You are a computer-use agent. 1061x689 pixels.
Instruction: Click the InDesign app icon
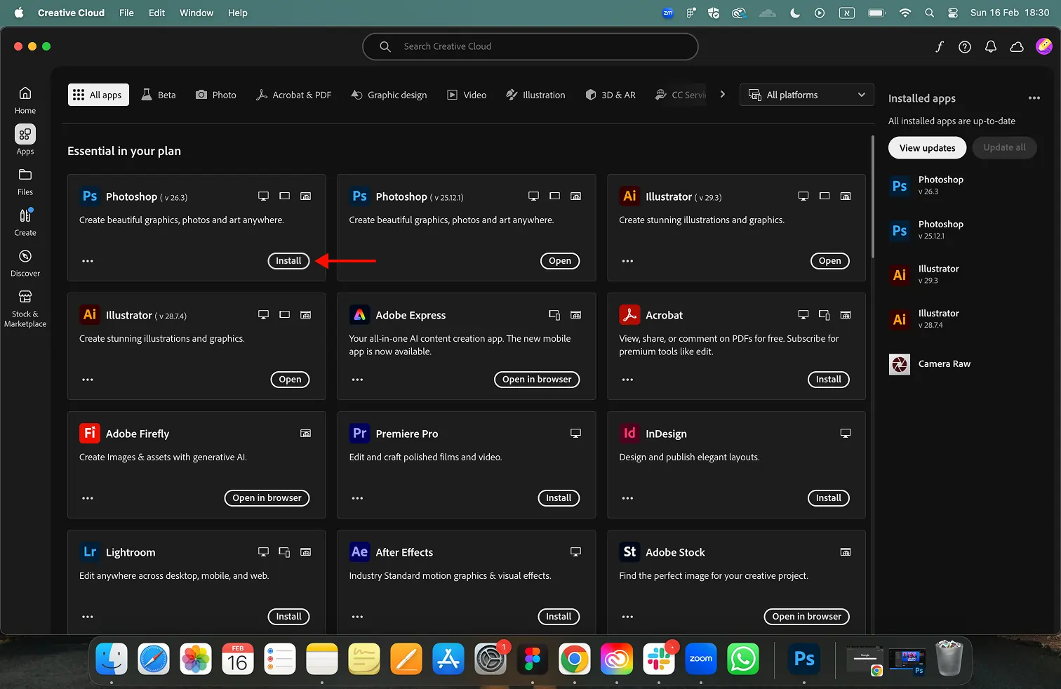click(x=629, y=434)
